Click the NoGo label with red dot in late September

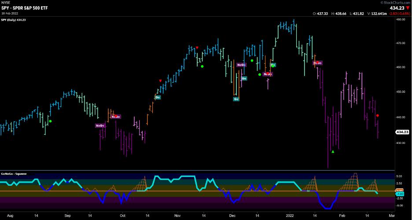(116, 117)
